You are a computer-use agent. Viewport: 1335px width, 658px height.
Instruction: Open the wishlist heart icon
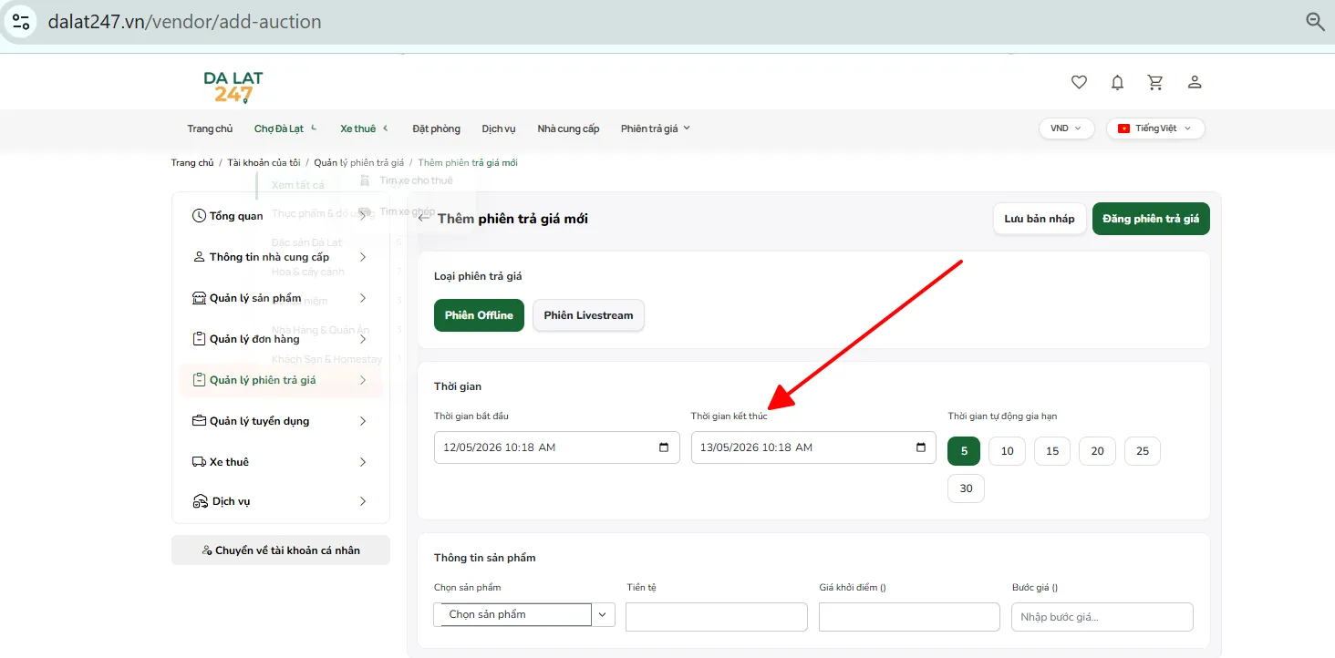[x=1079, y=82]
